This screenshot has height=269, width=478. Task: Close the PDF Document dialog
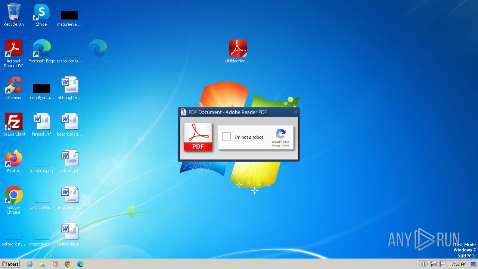click(x=296, y=112)
